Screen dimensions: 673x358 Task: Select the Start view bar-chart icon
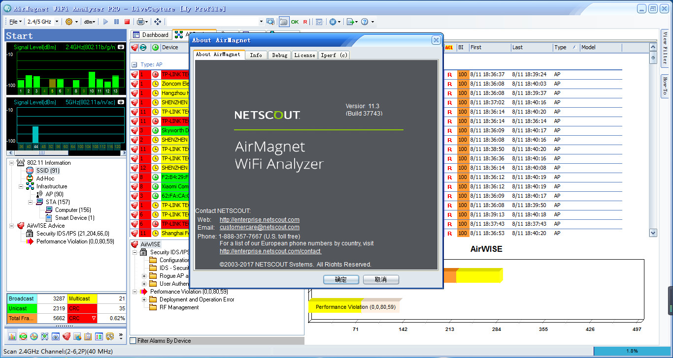point(12,336)
